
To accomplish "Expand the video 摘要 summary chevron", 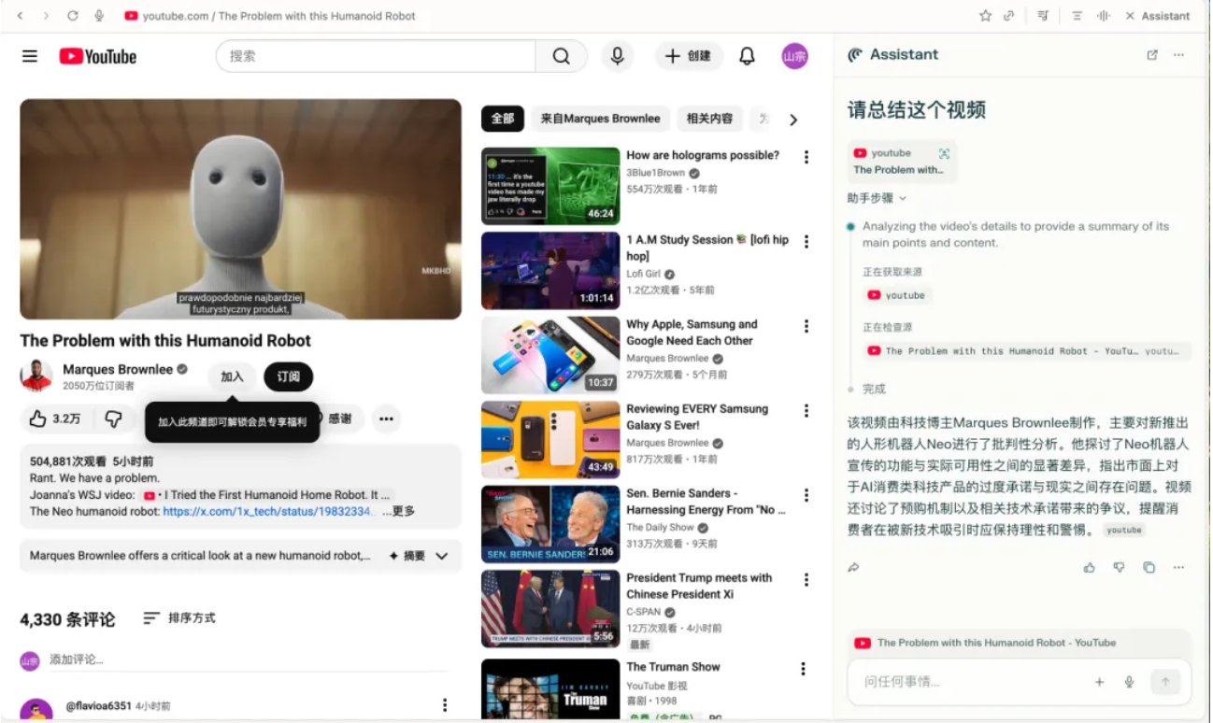I will [x=440, y=555].
